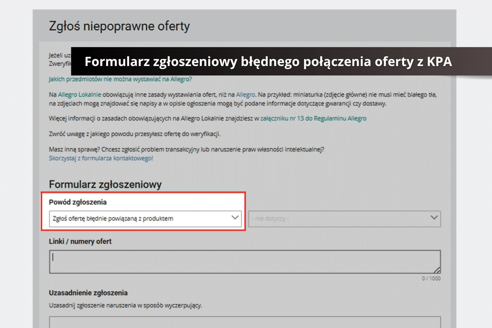Open the '- nie dotyczy -' dropdown
492x328 pixels.
[x=345, y=219]
